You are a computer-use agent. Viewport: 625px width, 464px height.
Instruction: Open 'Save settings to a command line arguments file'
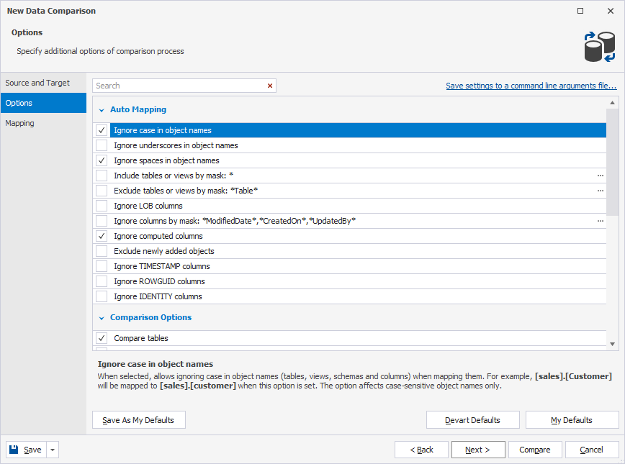coord(531,85)
